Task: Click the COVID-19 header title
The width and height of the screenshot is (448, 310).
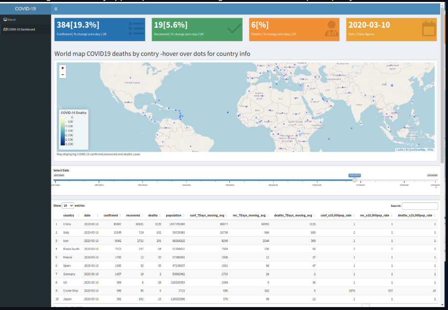Action: pos(25,9)
